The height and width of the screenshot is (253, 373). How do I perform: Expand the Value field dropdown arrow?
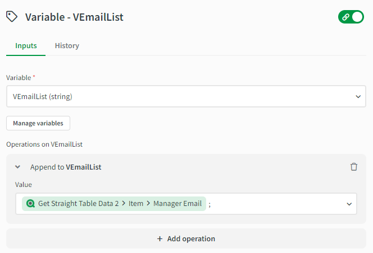349,204
